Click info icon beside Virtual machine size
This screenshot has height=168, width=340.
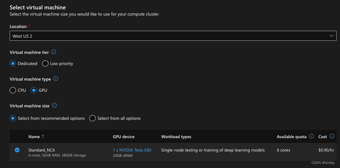tap(54, 105)
